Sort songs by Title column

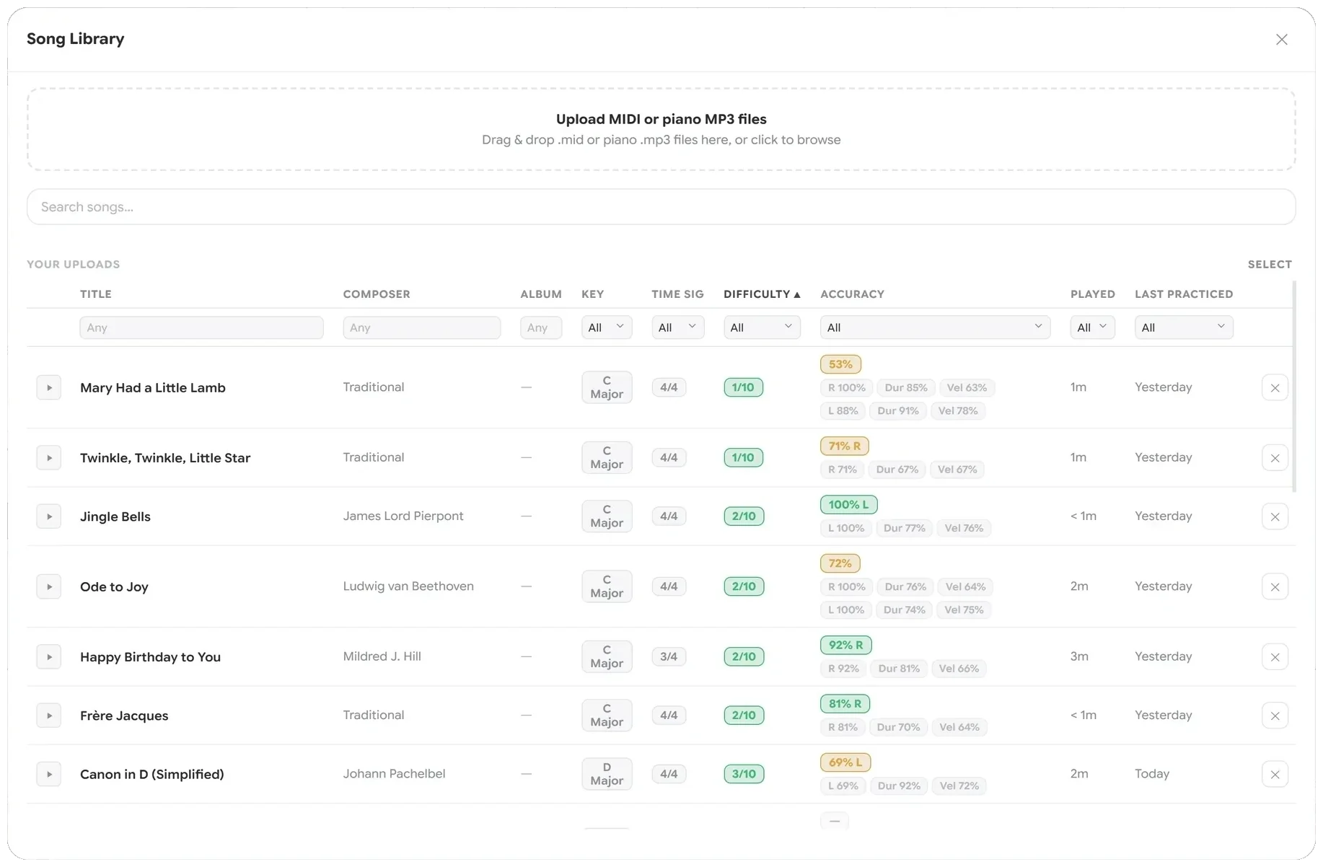point(96,294)
